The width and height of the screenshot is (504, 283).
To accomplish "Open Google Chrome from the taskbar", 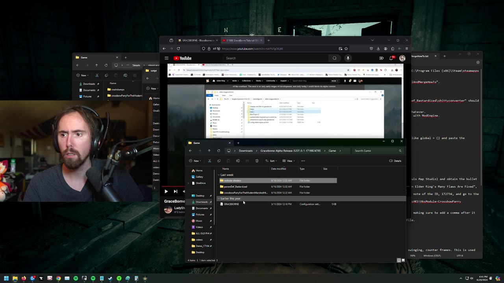I will (58, 278).
